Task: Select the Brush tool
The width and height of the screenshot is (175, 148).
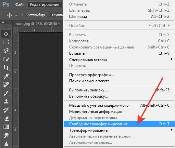Action: 6,93
